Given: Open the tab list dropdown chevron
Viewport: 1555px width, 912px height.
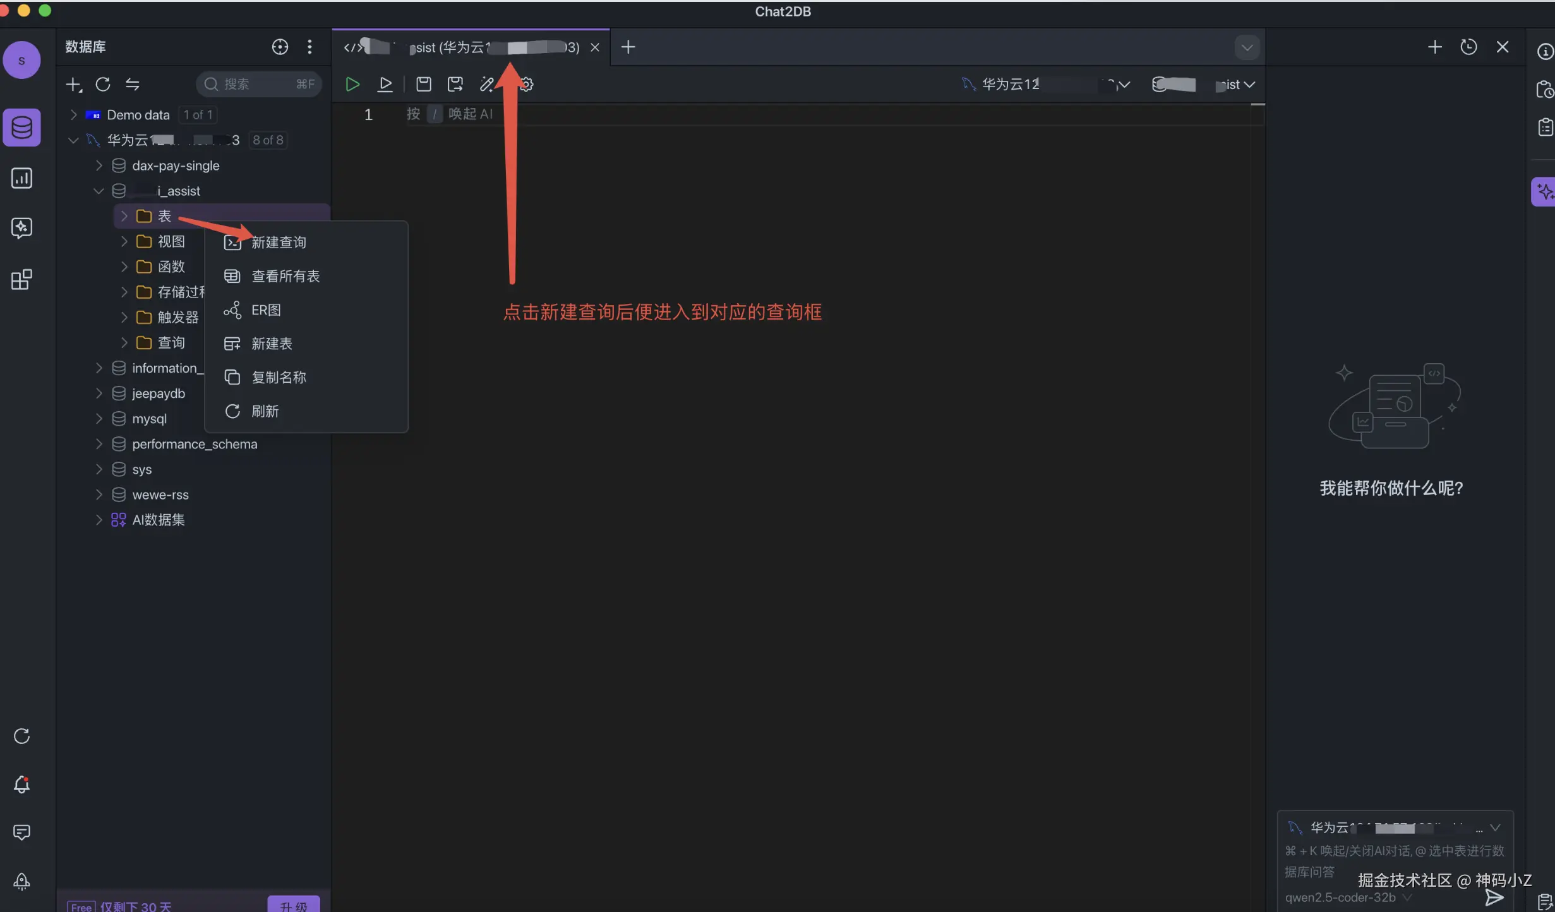Looking at the screenshot, I should [1247, 47].
